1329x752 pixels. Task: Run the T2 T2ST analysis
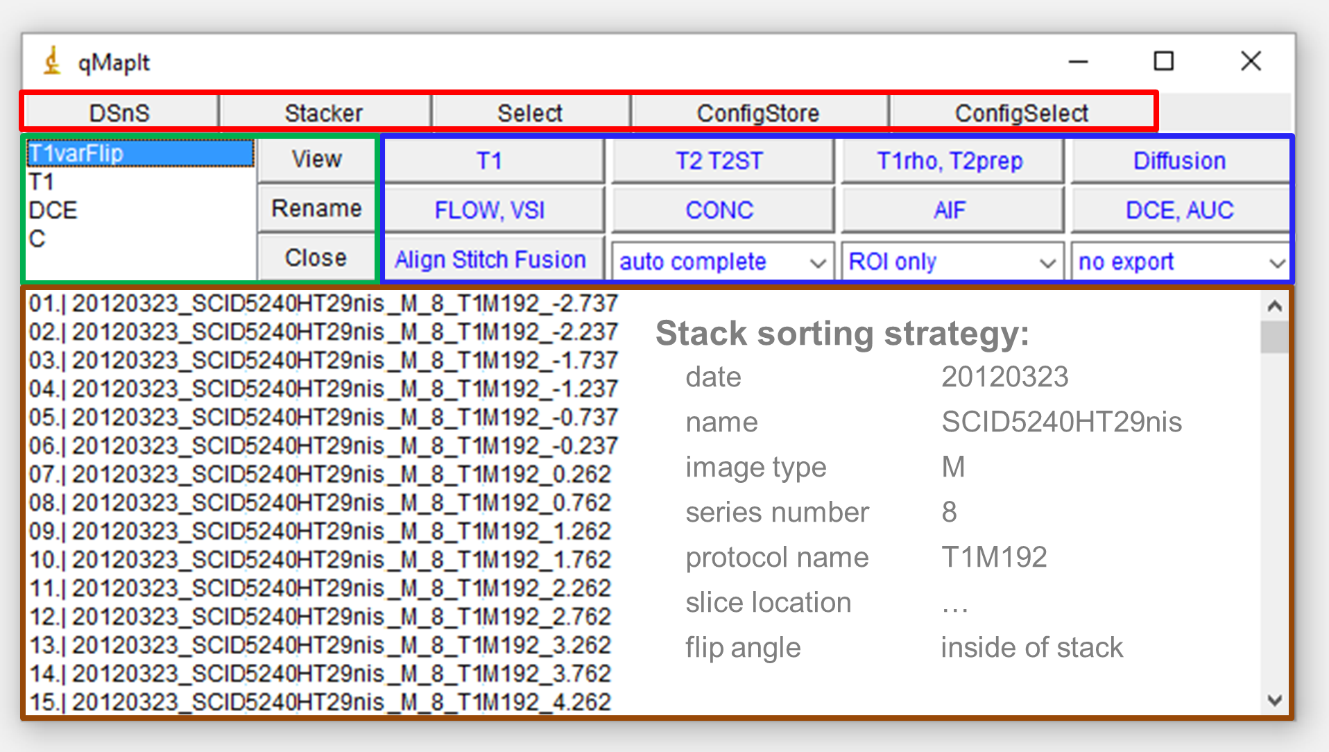(719, 161)
